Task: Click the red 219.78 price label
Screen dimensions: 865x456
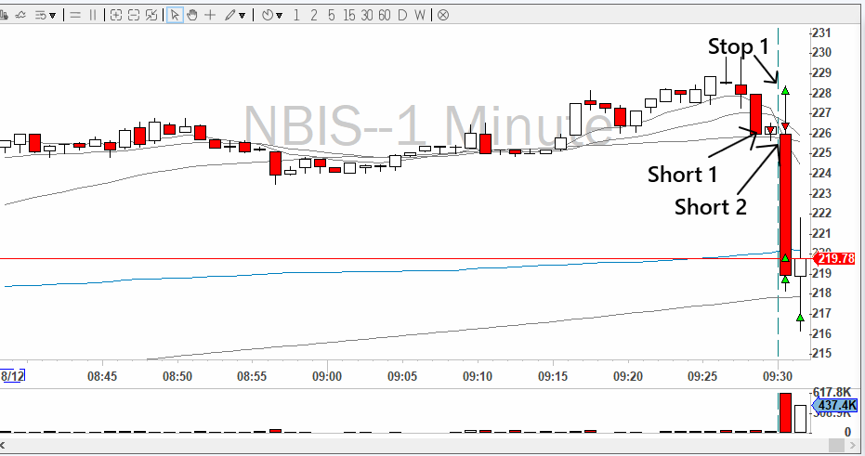Action: pyautogui.click(x=834, y=258)
